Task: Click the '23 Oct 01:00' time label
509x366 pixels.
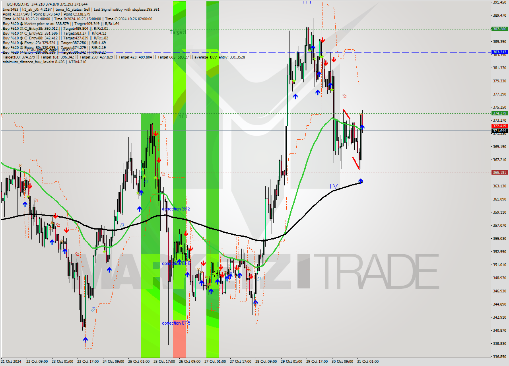Action: tap(62, 362)
